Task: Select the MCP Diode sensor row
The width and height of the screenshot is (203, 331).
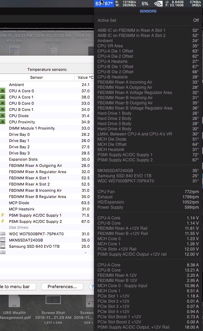Action: click(47, 203)
